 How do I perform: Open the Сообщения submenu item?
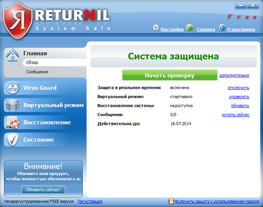pyautogui.click(x=37, y=72)
